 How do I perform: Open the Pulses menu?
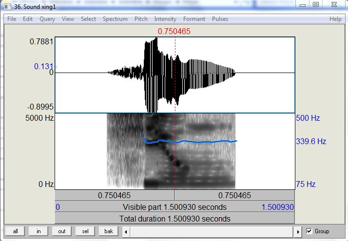220,19
